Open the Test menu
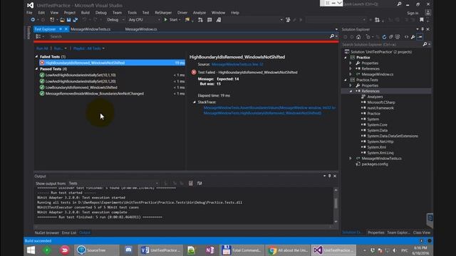This screenshot has width=456, height=256. (145, 13)
